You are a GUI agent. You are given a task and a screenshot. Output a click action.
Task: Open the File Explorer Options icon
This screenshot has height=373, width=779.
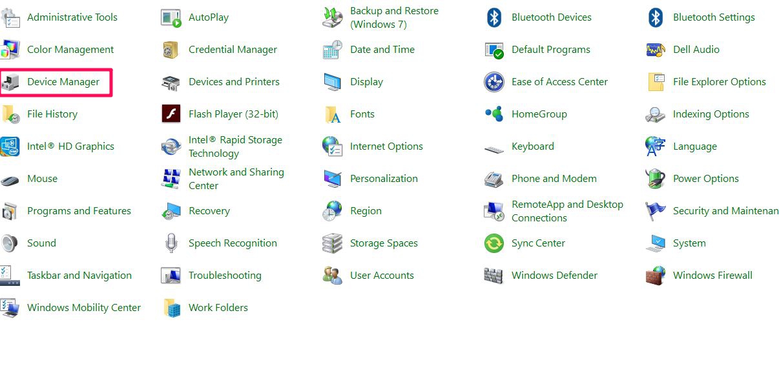[656, 82]
